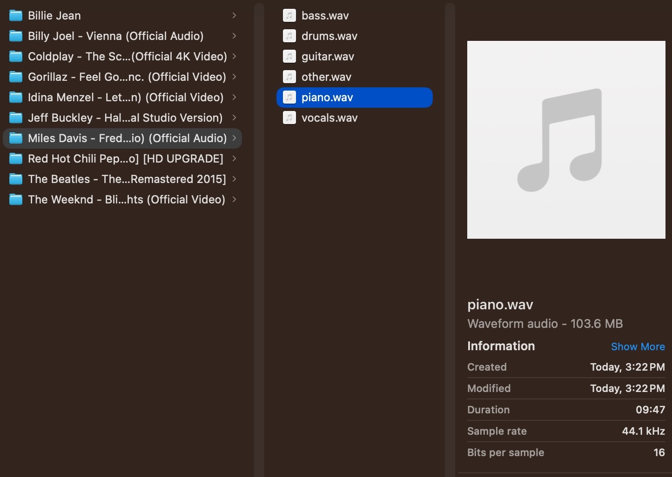The image size is (672, 477).
Task: Expand the Billy Joel - Vienna chevron
Action: (x=234, y=36)
